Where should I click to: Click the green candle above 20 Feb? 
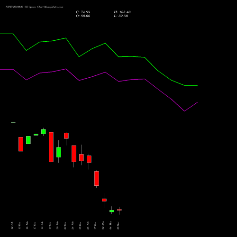pos(59,152)
